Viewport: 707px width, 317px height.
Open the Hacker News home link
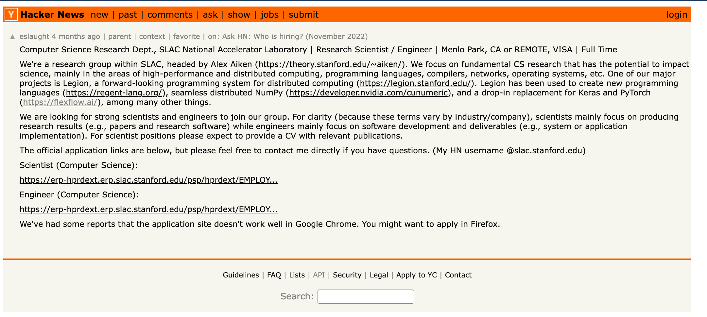coord(52,15)
